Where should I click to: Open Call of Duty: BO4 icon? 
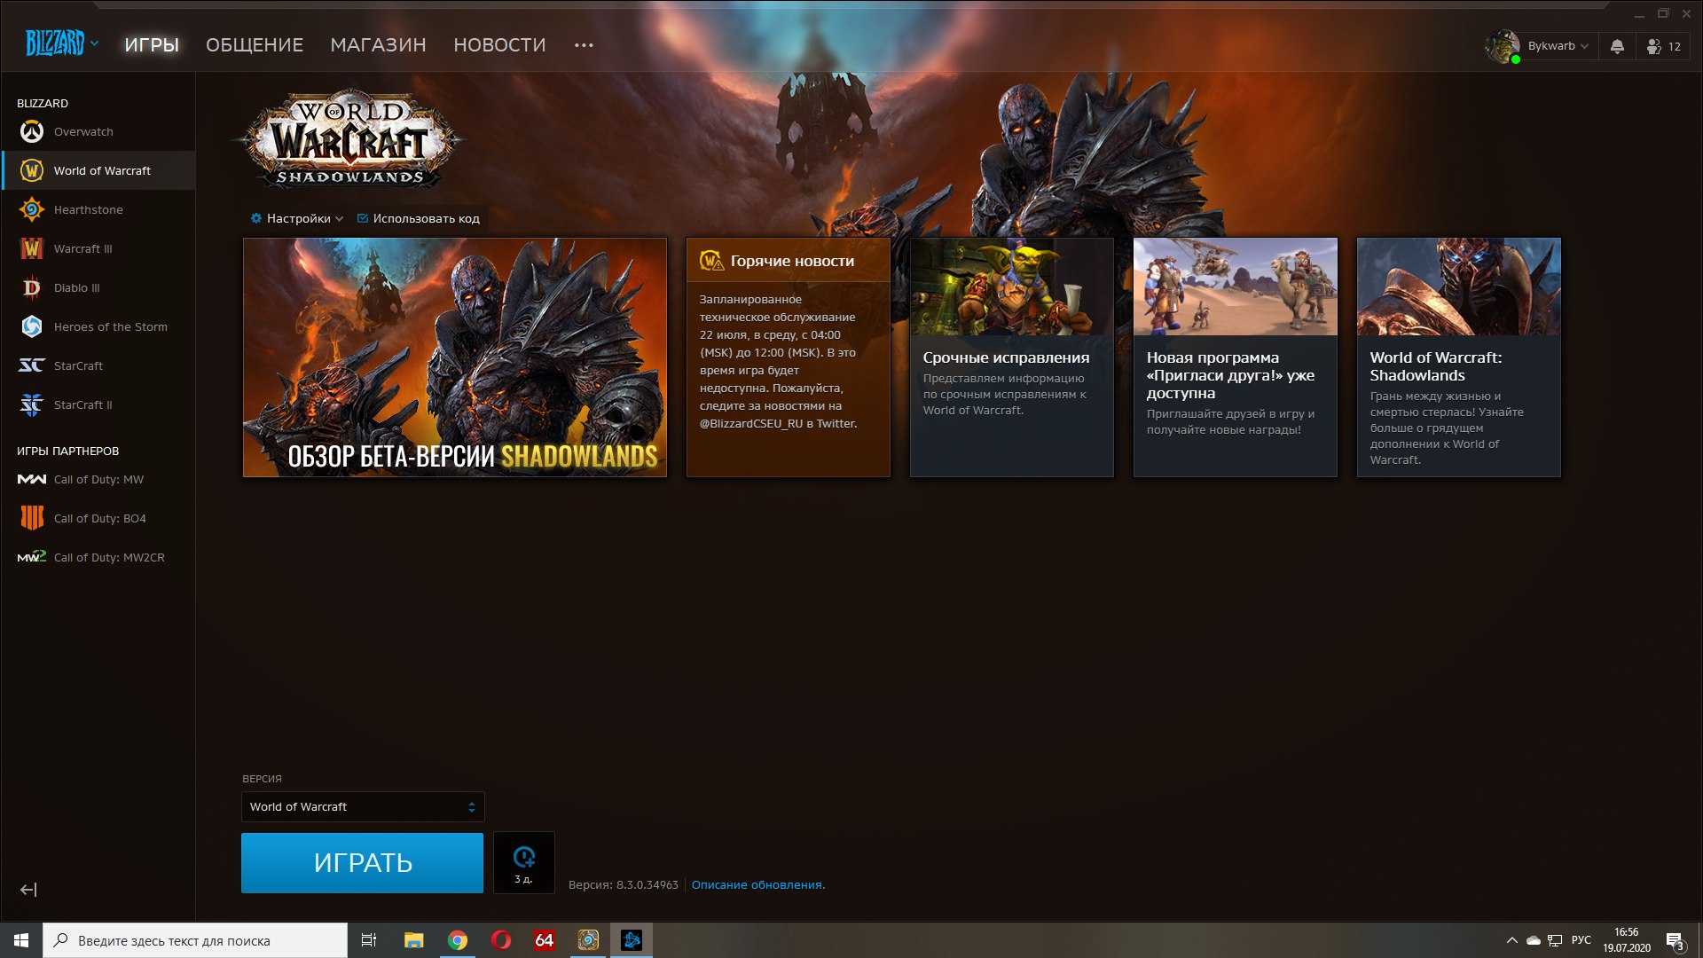(x=32, y=518)
